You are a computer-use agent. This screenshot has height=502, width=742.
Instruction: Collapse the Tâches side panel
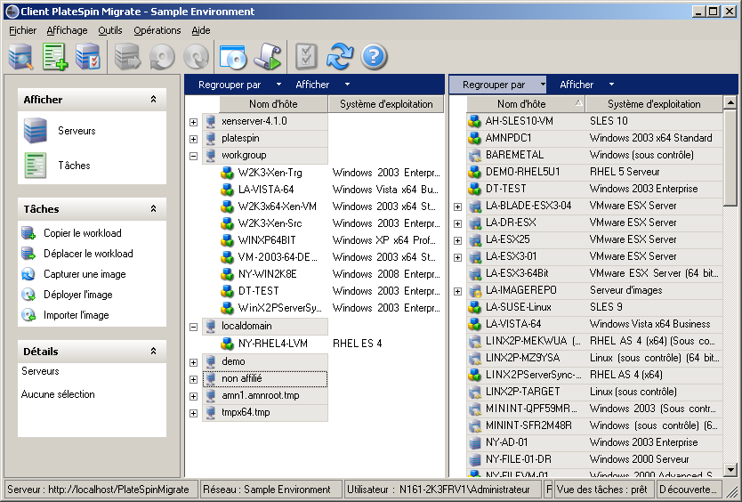(153, 209)
